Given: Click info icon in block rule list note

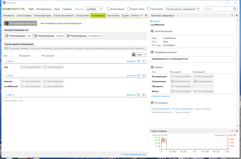Looking at the screenshot, I should [x=6, y=48].
